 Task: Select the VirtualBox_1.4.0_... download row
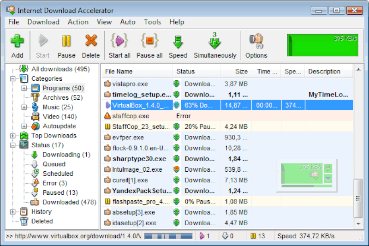point(227,105)
